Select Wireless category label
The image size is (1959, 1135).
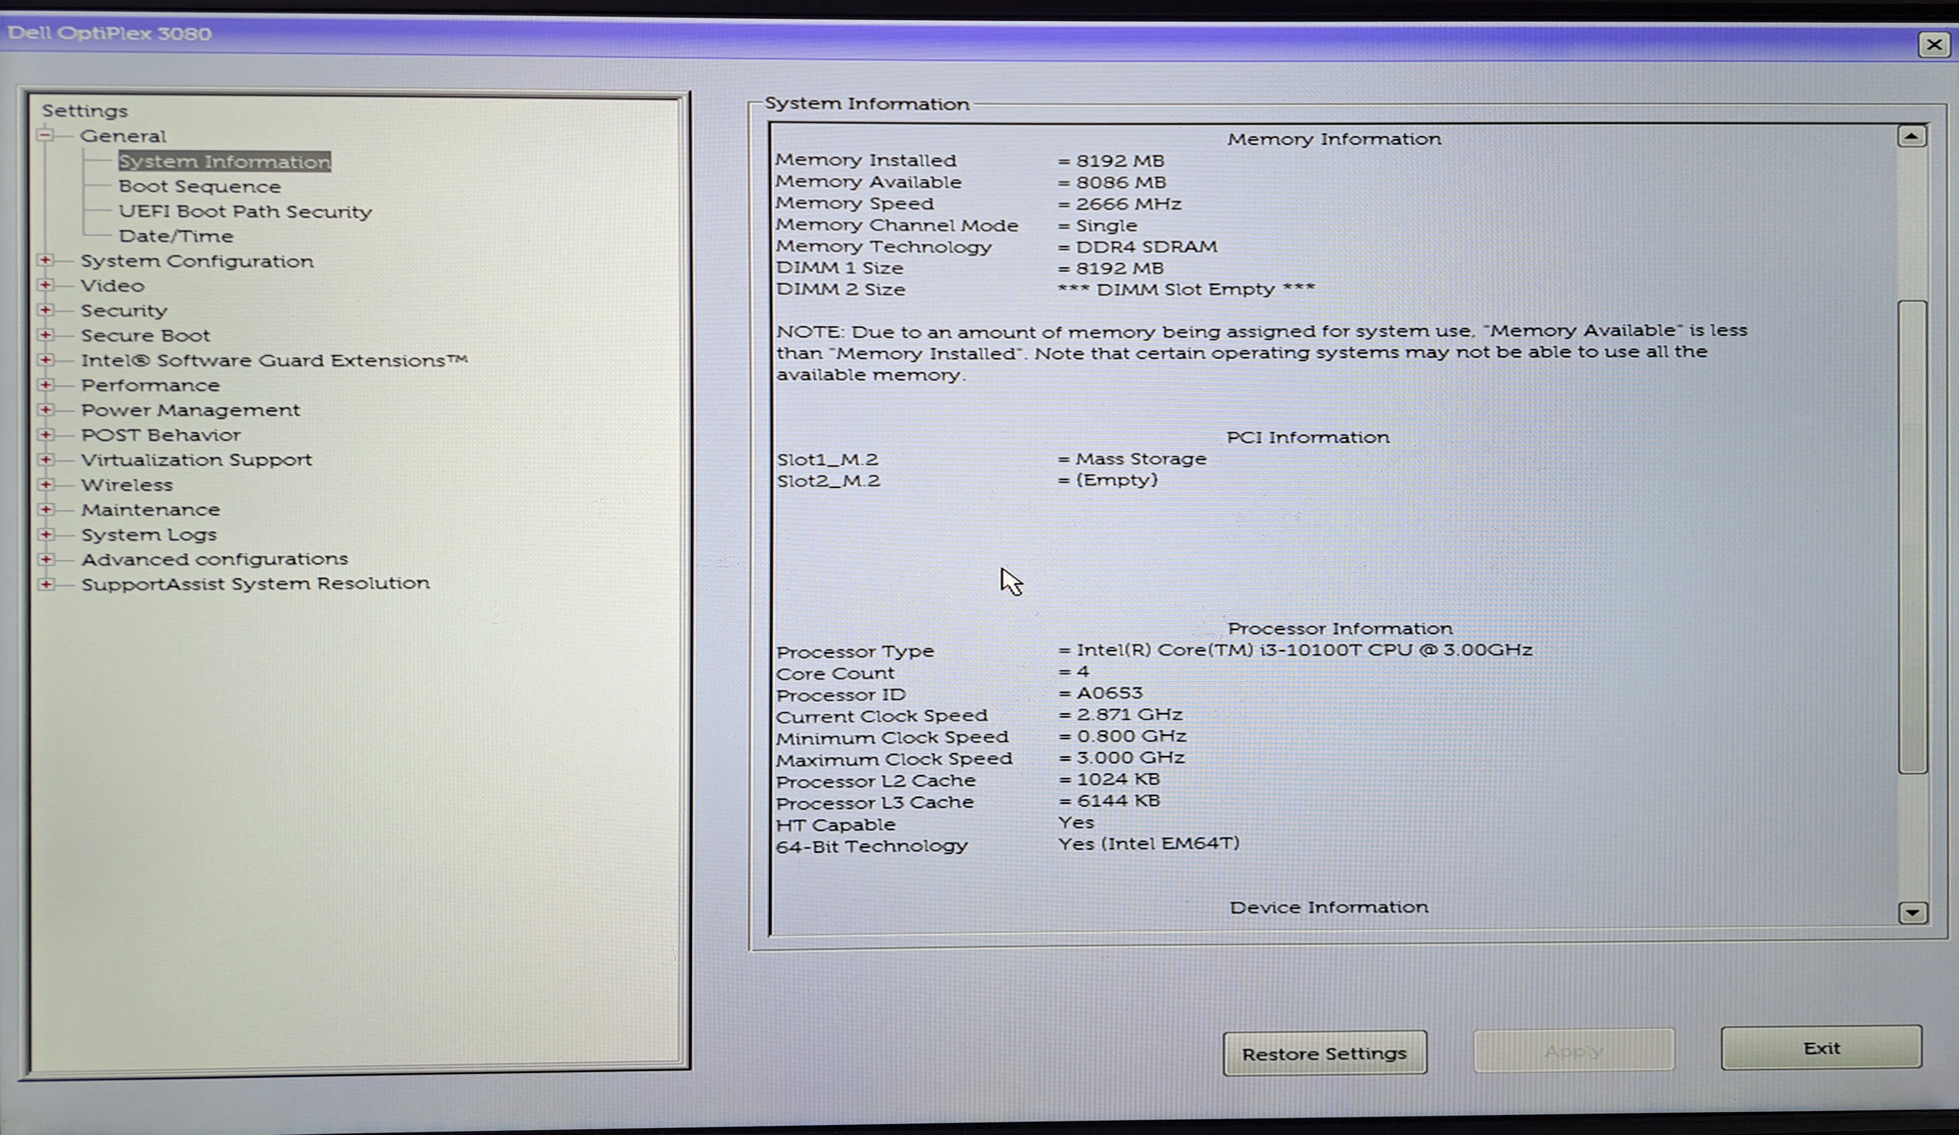pos(127,485)
